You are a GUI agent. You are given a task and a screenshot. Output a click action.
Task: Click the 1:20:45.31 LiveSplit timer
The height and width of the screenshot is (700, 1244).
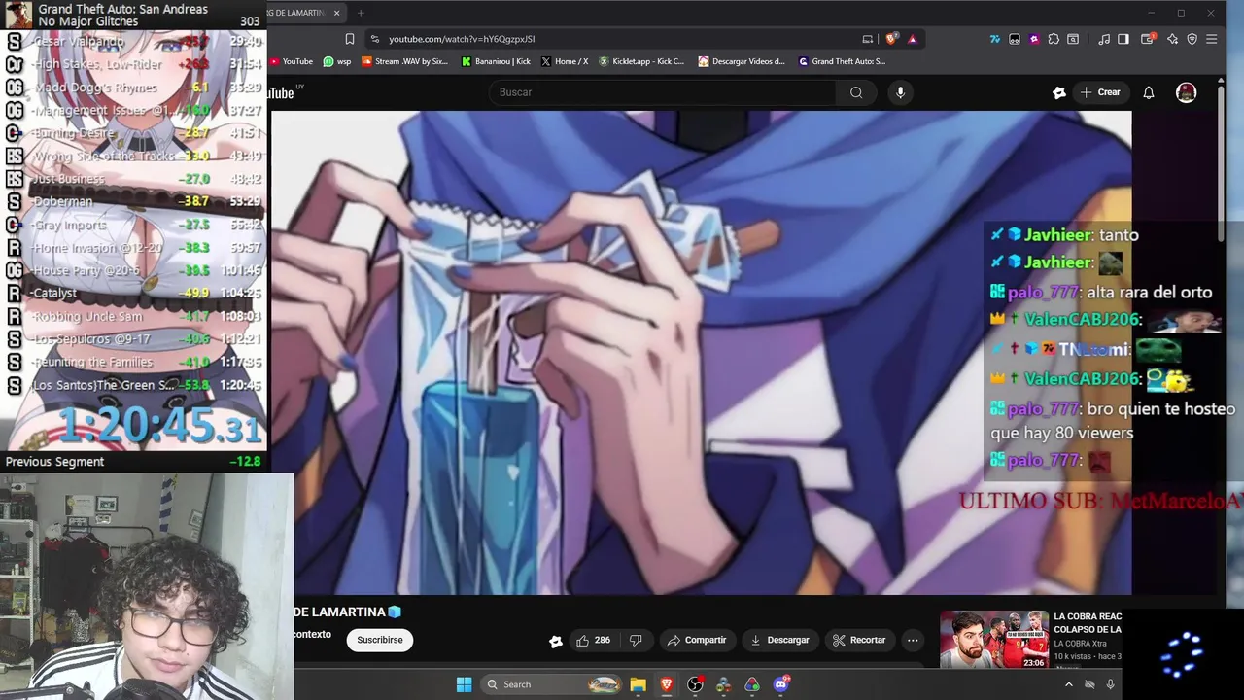[x=160, y=426]
